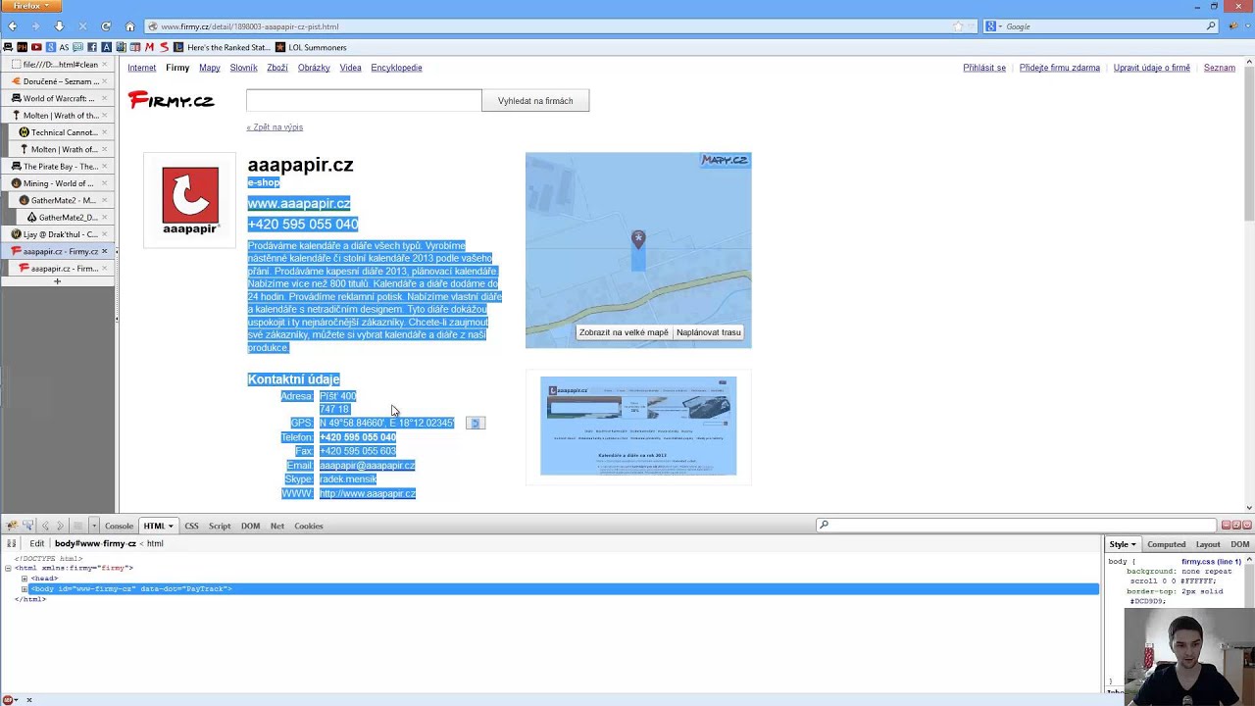Click Vyhledat na firmách button

pyautogui.click(x=535, y=101)
